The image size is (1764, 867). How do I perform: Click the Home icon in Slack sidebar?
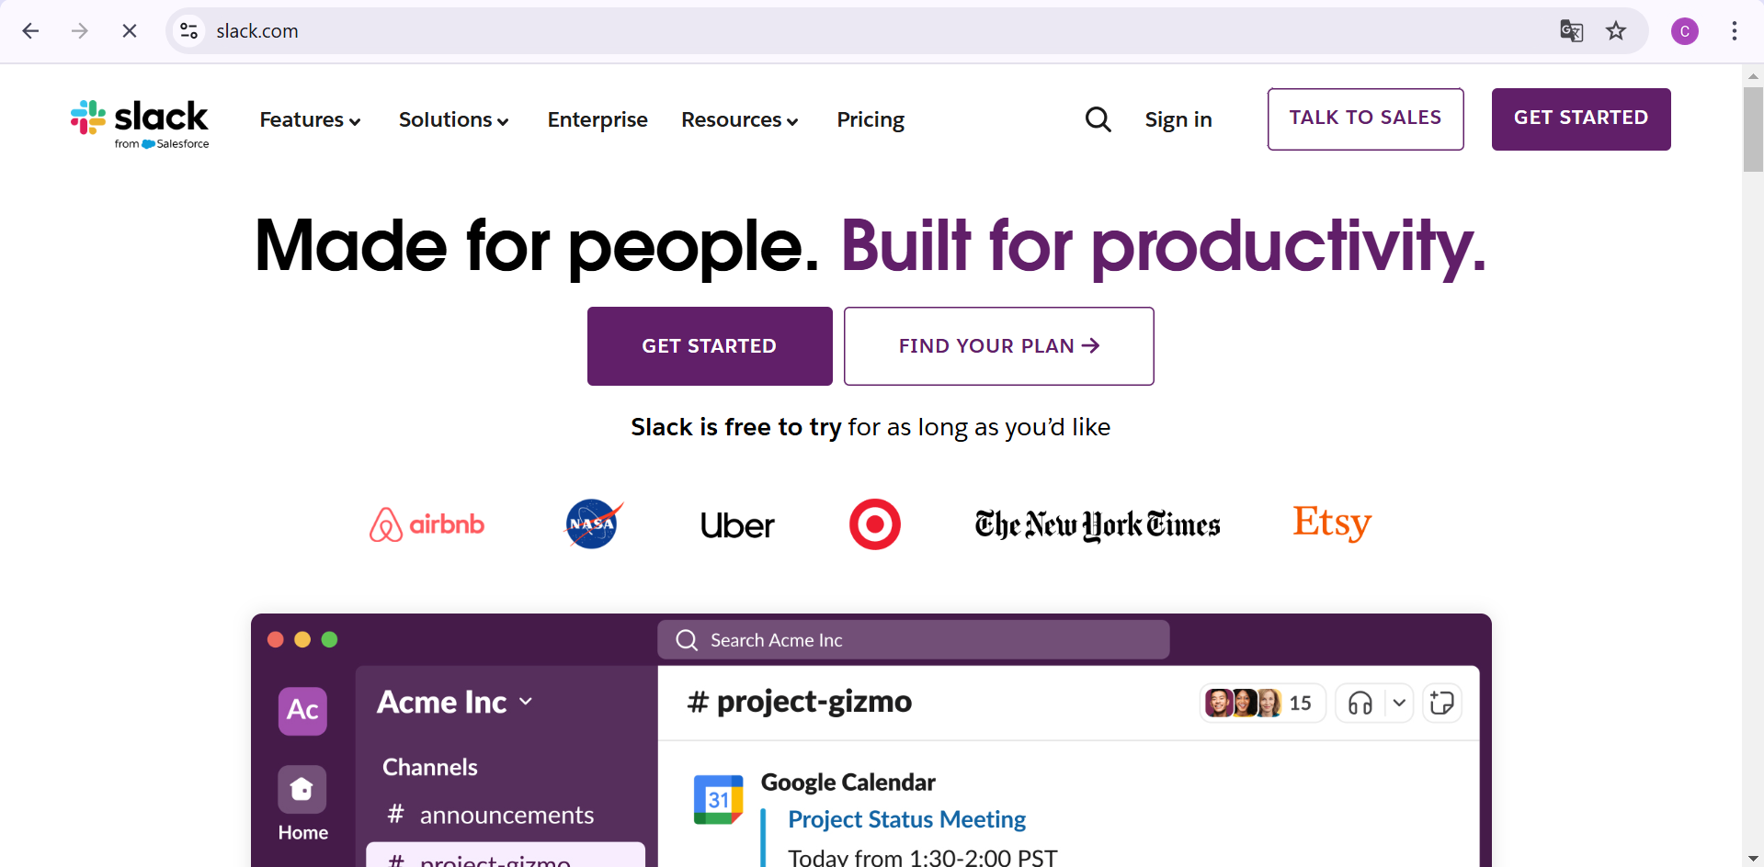click(x=302, y=790)
